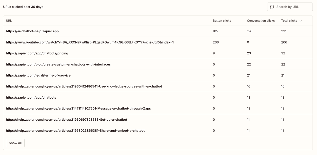Sort by the Total clicks column header
The height and width of the screenshot is (155, 317).
(289, 21)
